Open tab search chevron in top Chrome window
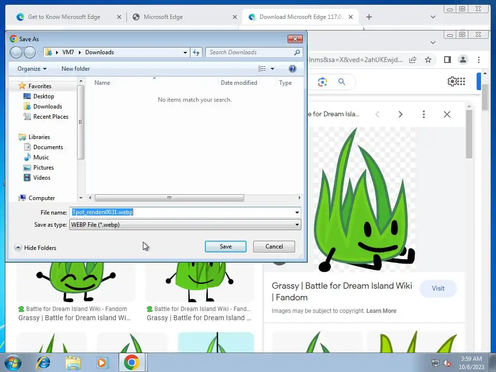 point(433,17)
